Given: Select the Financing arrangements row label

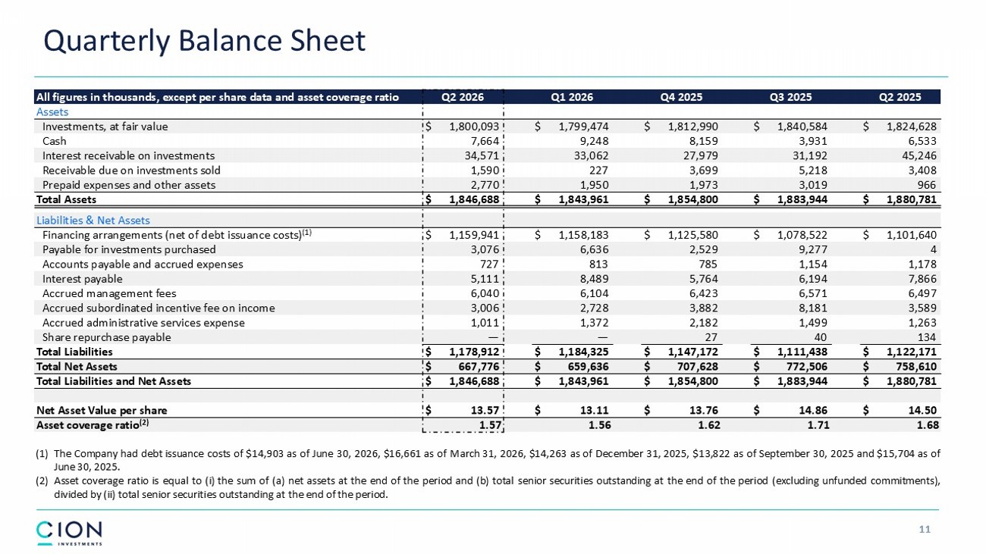Looking at the screenshot, I should [x=177, y=234].
